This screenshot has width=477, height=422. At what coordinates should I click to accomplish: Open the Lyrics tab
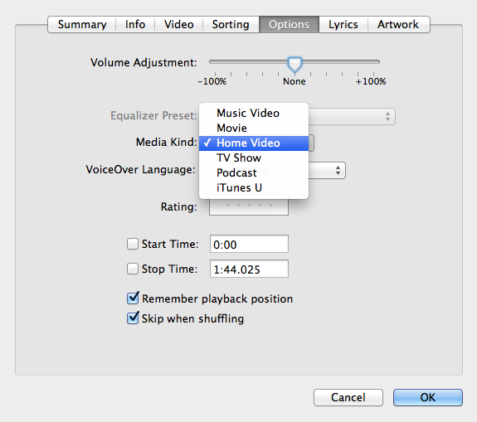click(343, 24)
